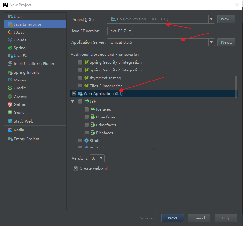
Task: Toggle the Create web.xml checkbox
Action: (x=76, y=168)
